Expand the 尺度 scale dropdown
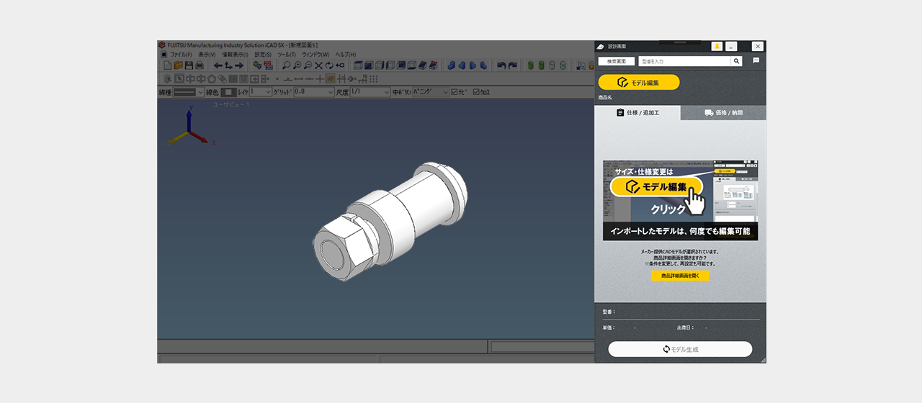 (386, 92)
